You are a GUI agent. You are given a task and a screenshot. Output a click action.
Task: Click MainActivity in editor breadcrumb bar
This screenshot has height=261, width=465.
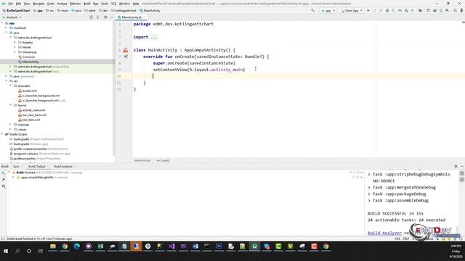click(x=142, y=160)
